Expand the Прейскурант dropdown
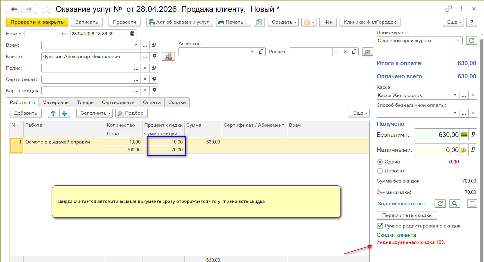Screen dimensions: 484x262 (458, 40)
